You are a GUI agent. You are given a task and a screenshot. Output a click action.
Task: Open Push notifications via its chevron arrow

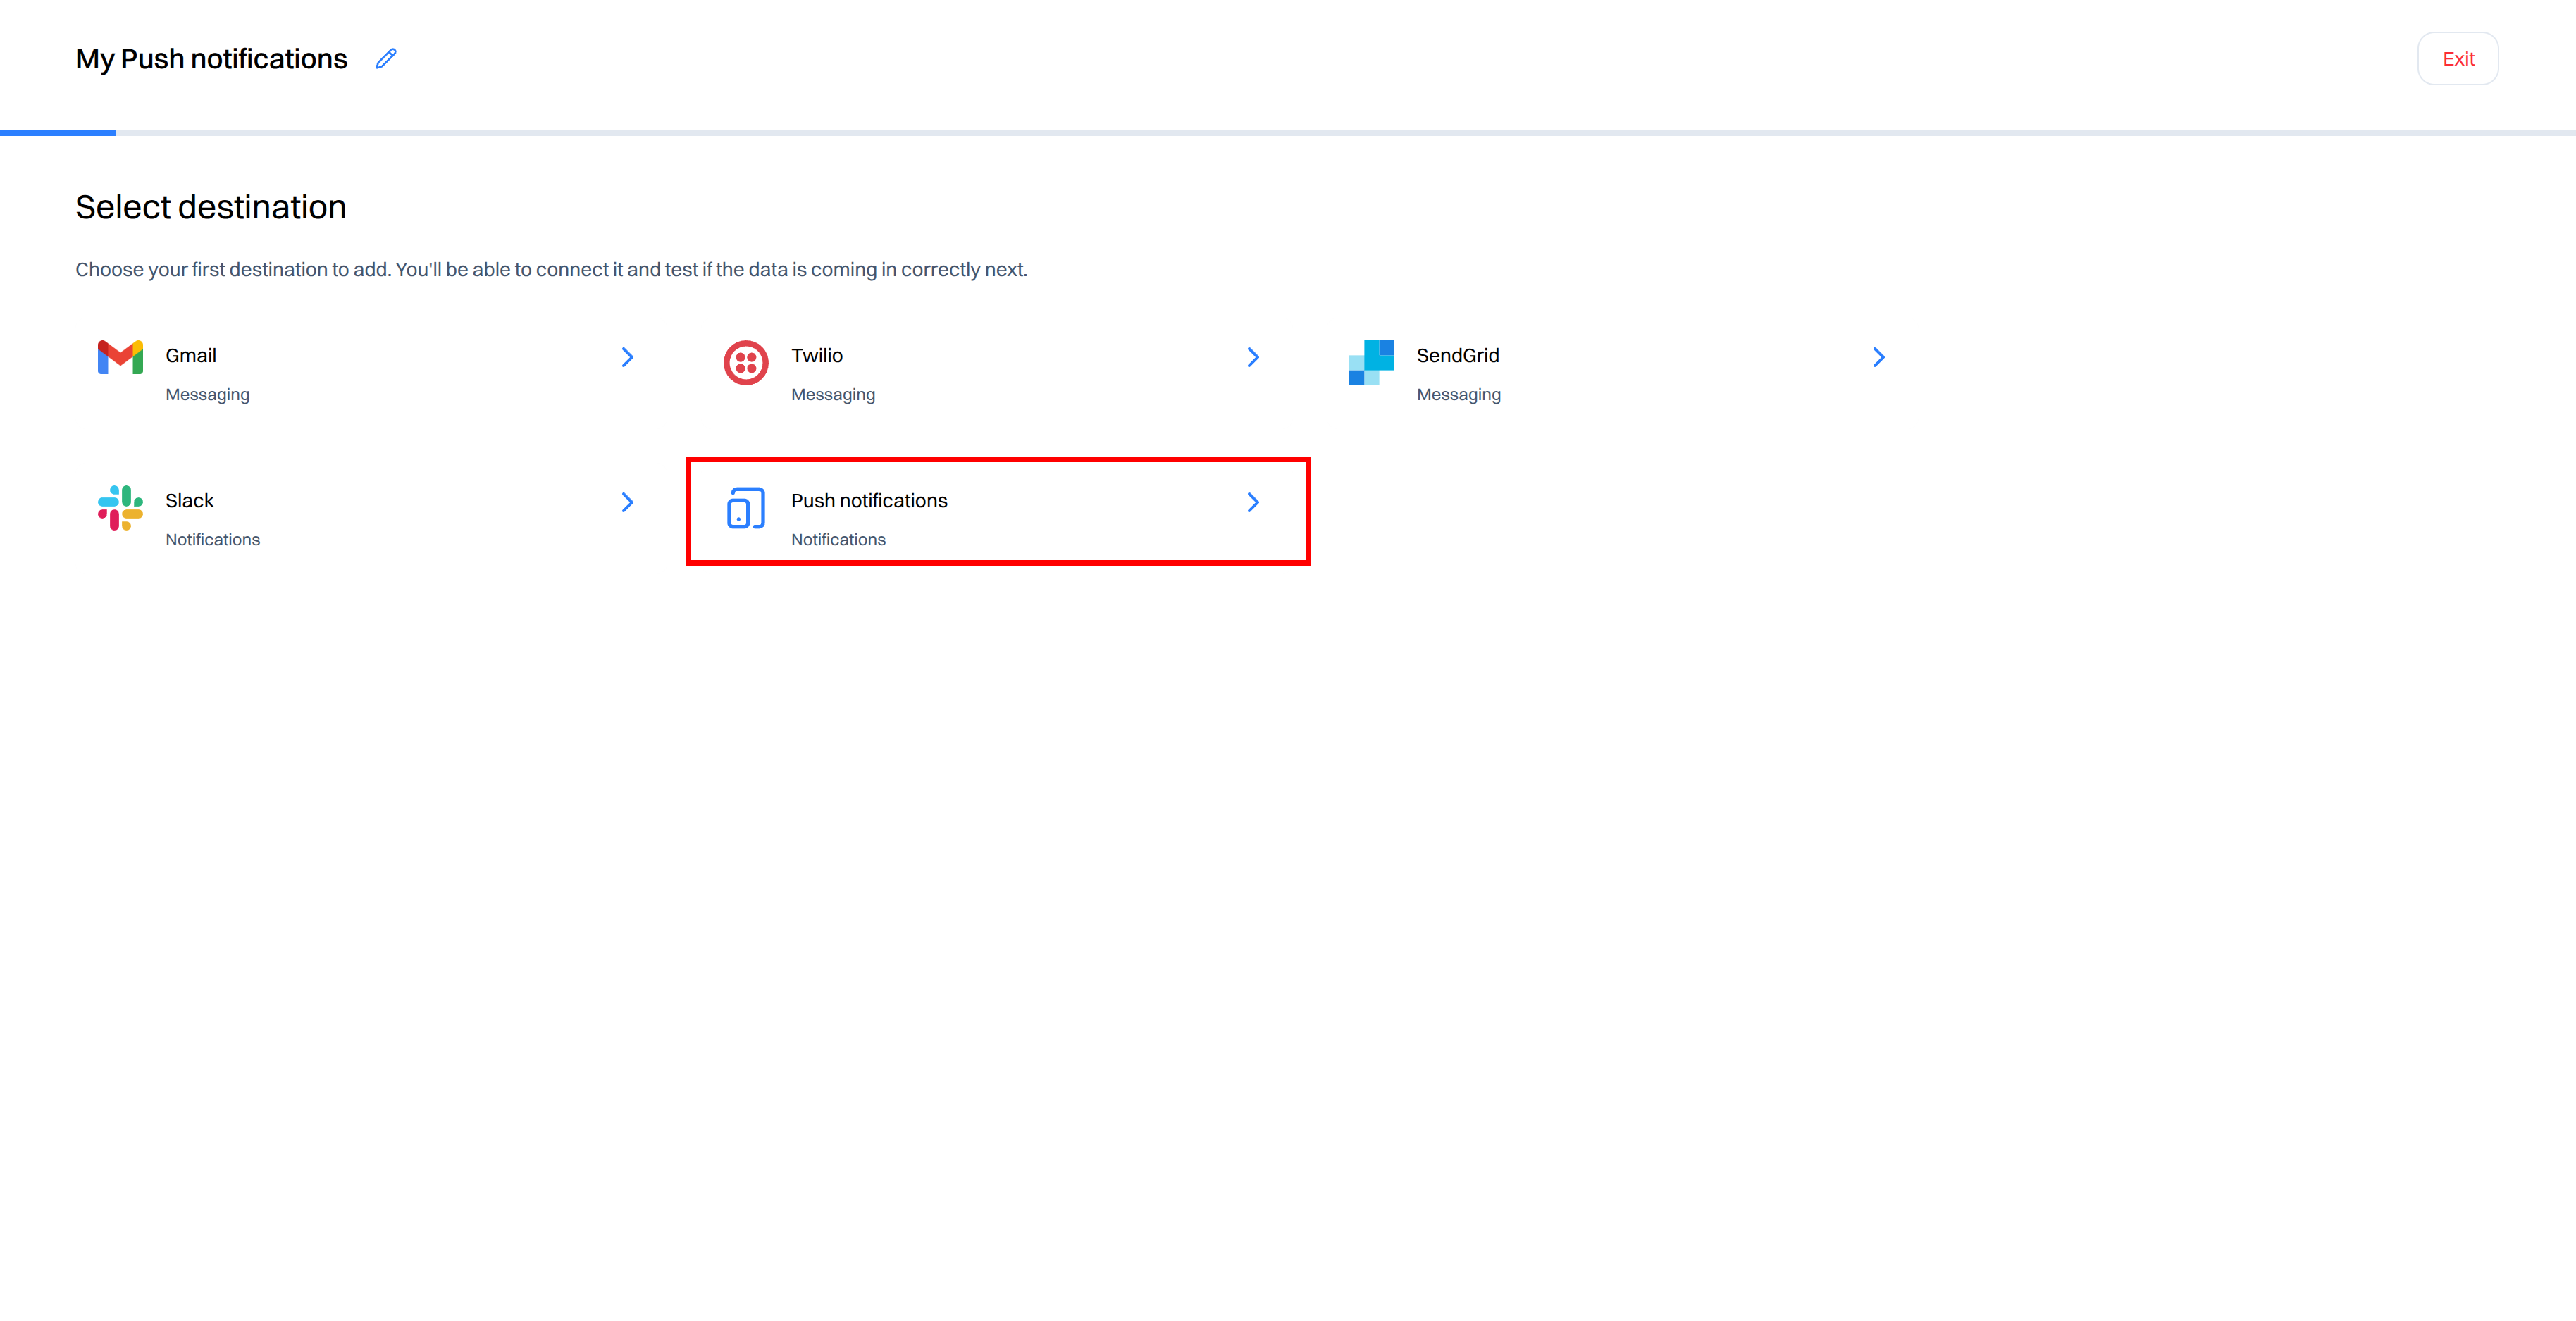[1253, 502]
